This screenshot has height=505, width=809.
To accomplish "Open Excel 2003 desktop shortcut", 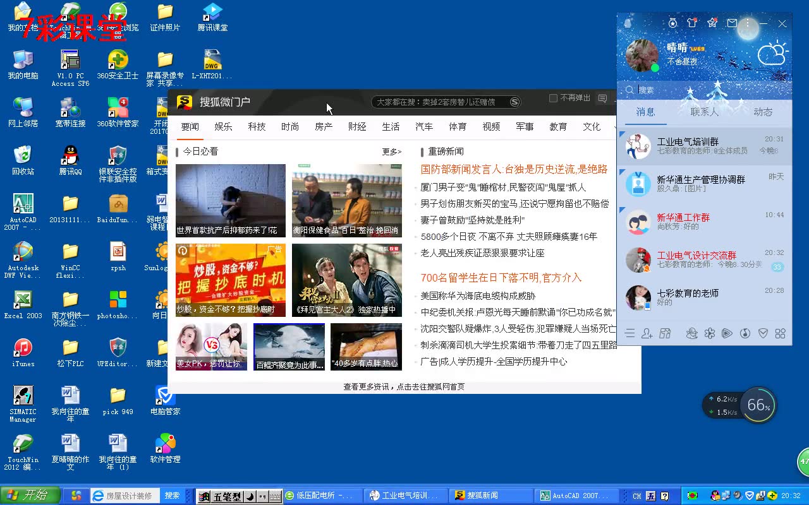I will (x=23, y=305).
